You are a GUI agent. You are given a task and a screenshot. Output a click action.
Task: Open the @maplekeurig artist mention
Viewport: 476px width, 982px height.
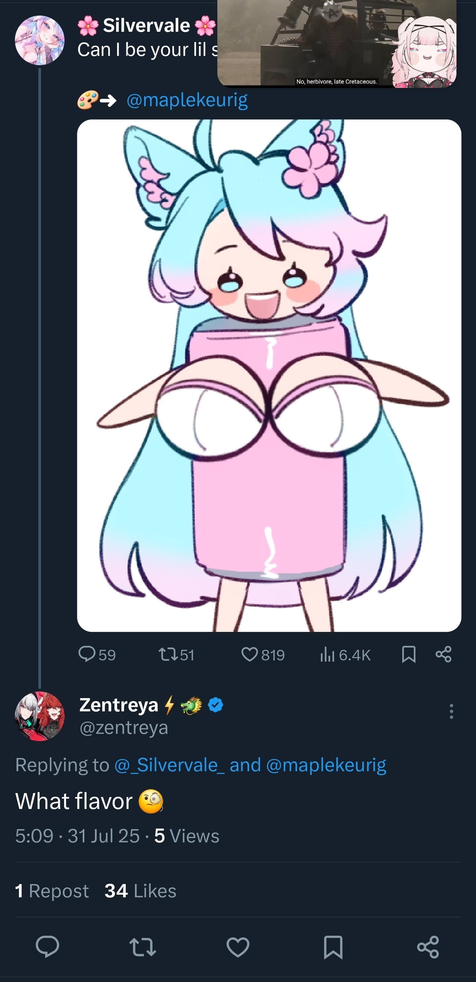click(x=187, y=100)
